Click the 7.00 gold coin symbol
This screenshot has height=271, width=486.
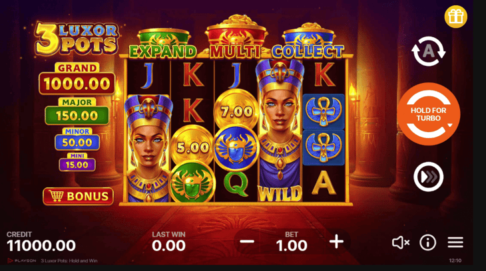point(236,110)
